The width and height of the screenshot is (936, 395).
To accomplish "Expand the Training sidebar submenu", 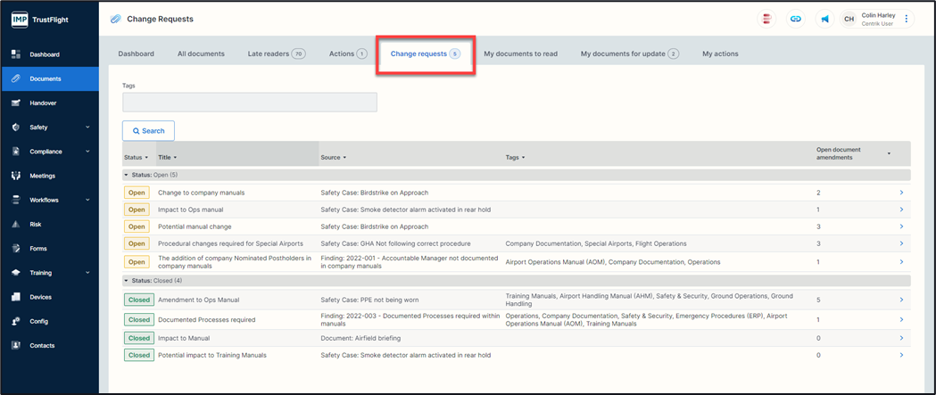I will 87,273.
